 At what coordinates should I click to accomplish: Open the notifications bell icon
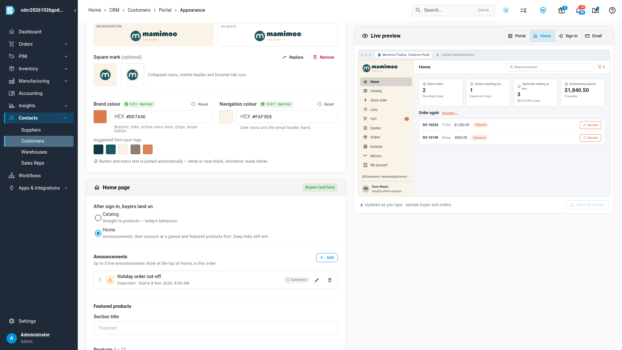[579, 10]
